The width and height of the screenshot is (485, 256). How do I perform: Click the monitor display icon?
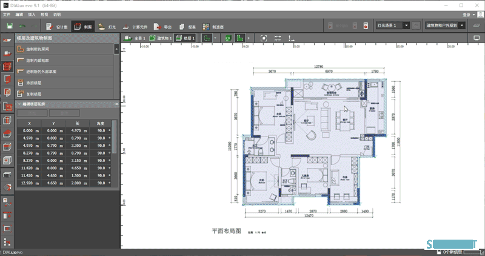click(477, 38)
